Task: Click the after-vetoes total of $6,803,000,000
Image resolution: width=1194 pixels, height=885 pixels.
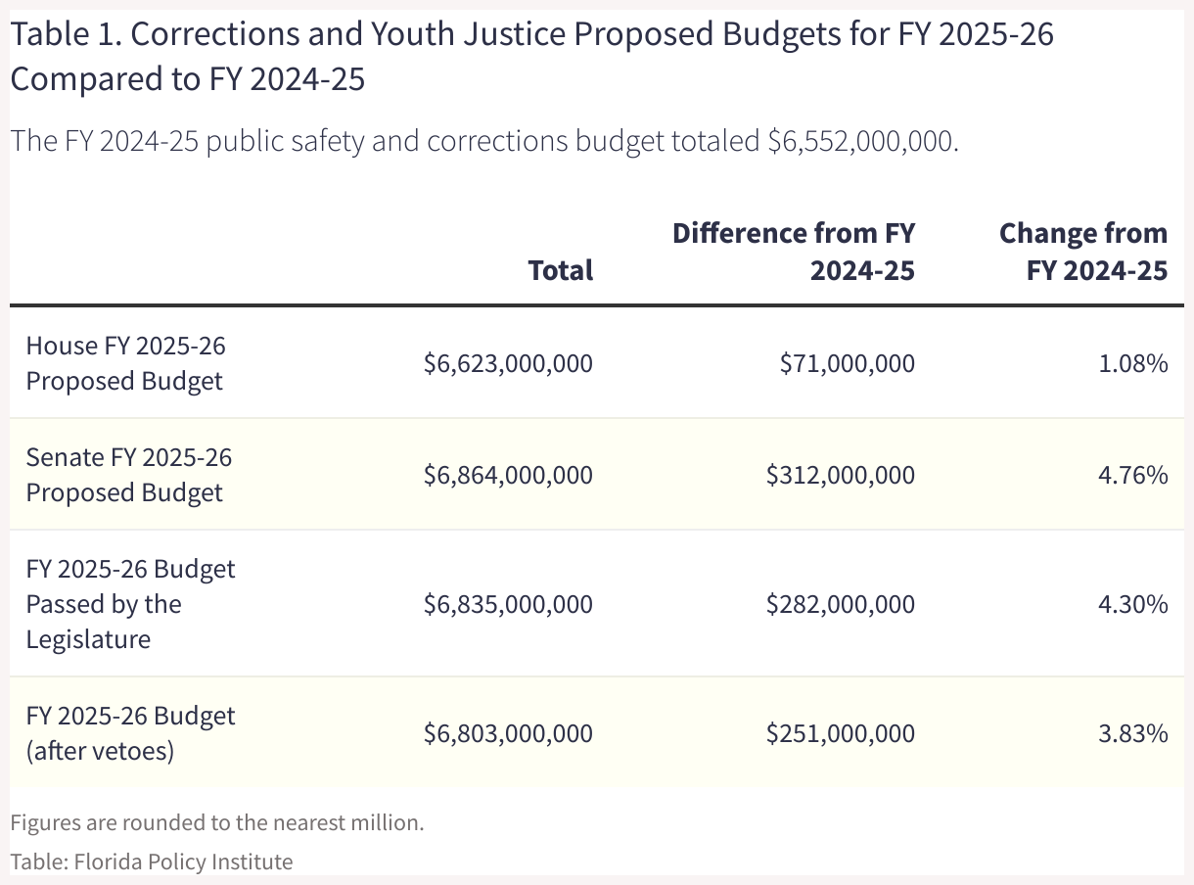Action: pyautogui.click(x=508, y=732)
